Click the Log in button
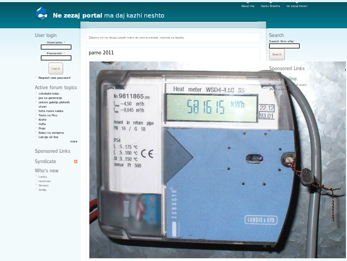Image resolution: width=347 pixels, height=261 pixels. [56, 69]
